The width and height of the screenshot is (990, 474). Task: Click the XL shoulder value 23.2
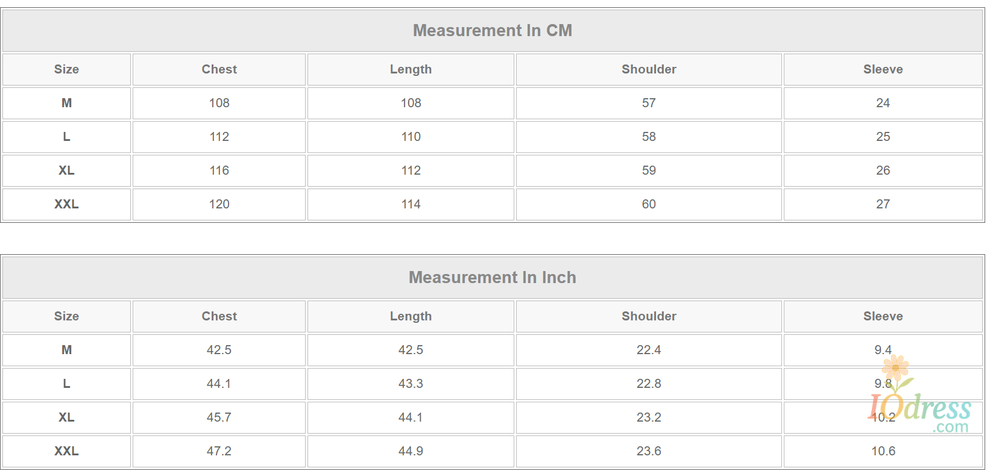pos(649,417)
